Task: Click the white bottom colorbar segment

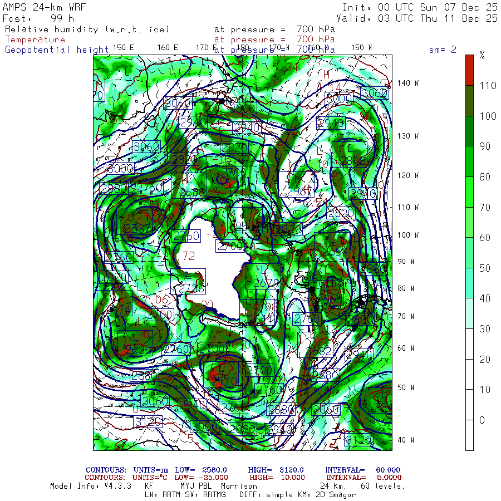Action: click(x=470, y=434)
